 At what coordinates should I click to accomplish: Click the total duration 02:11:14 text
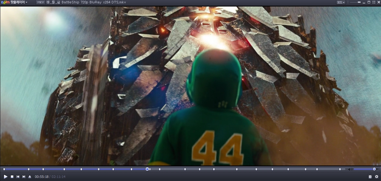point(58,177)
